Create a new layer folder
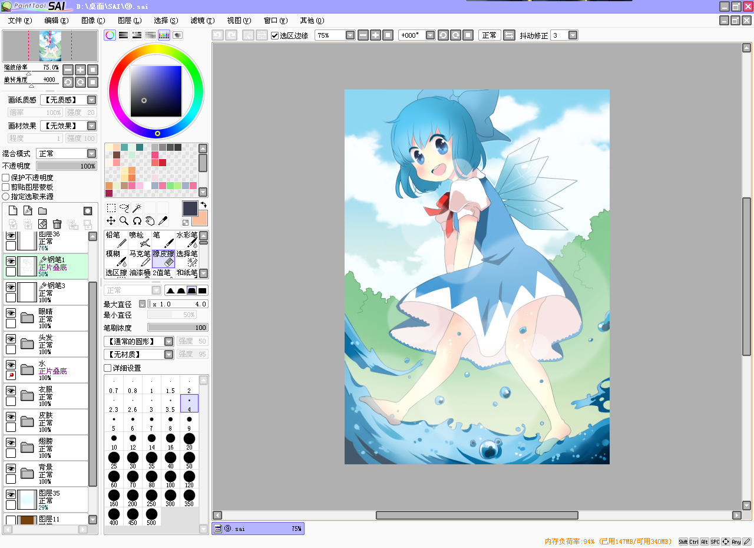The height and width of the screenshot is (548, 754). pos(42,210)
